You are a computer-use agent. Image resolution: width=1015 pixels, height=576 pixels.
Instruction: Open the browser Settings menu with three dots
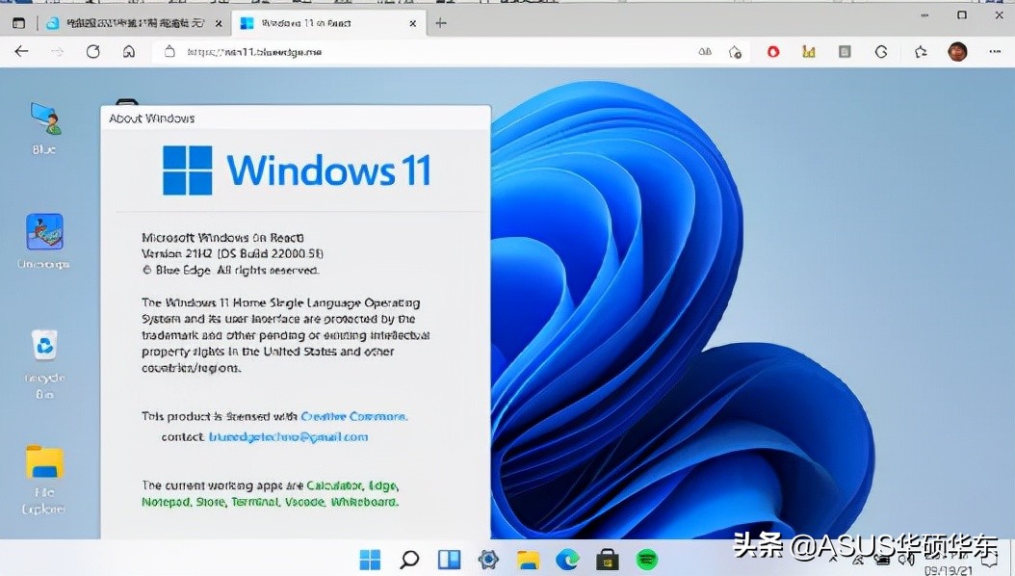pyautogui.click(x=996, y=51)
